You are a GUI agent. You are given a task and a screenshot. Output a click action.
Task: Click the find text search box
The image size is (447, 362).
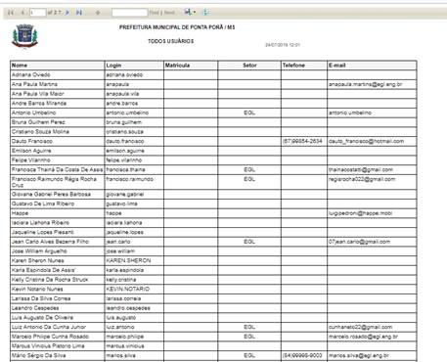click(129, 13)
